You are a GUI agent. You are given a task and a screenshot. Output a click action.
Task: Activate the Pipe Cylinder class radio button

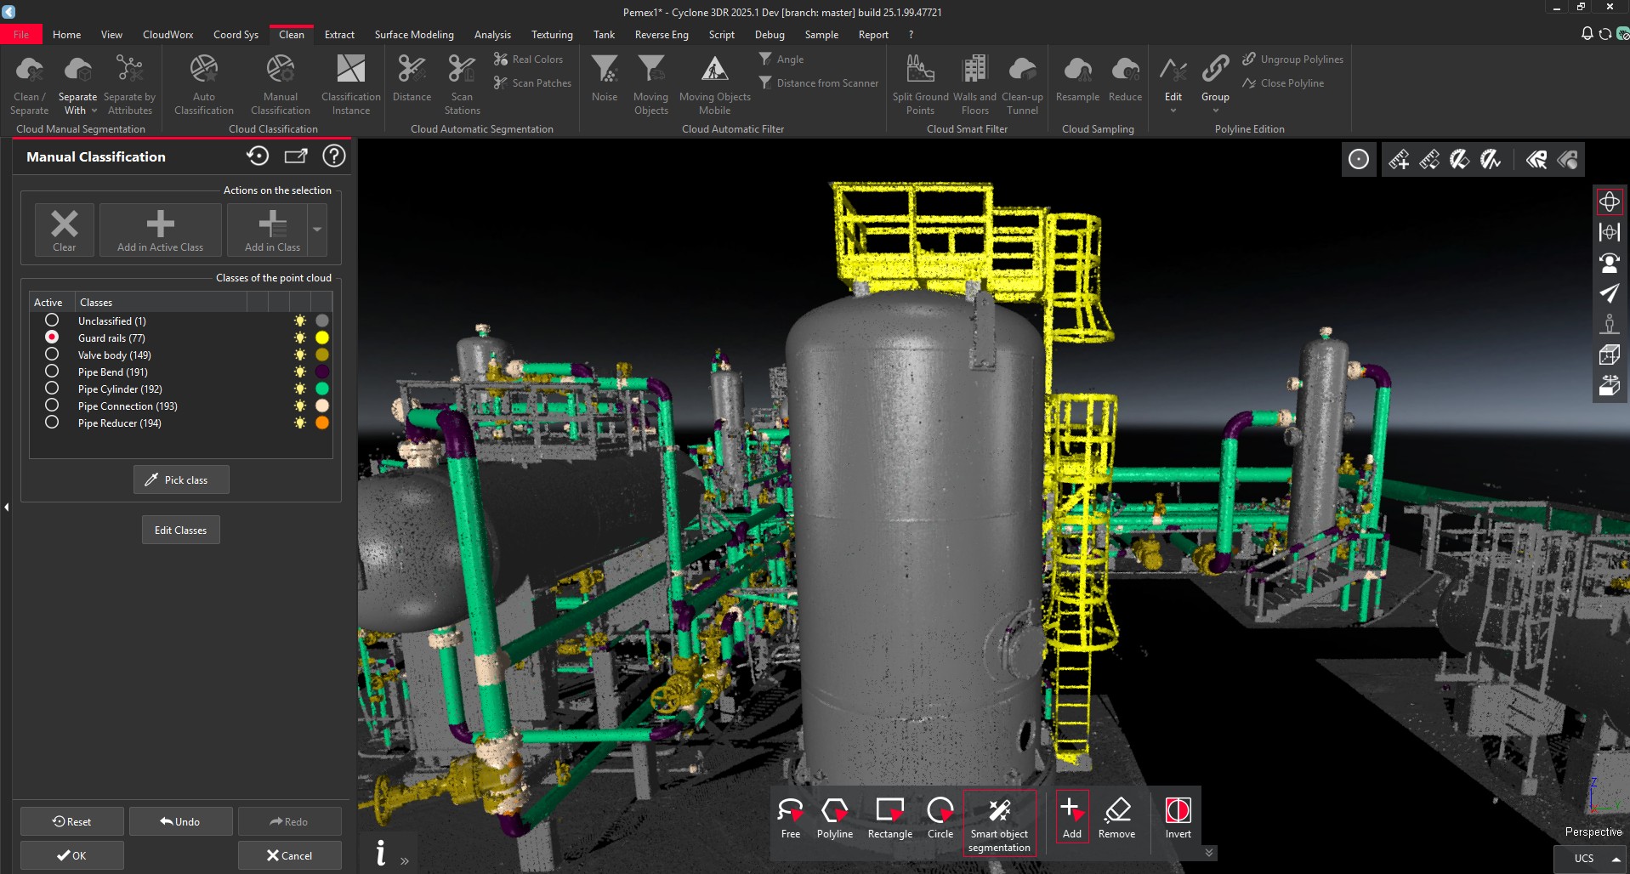point(52,388)
